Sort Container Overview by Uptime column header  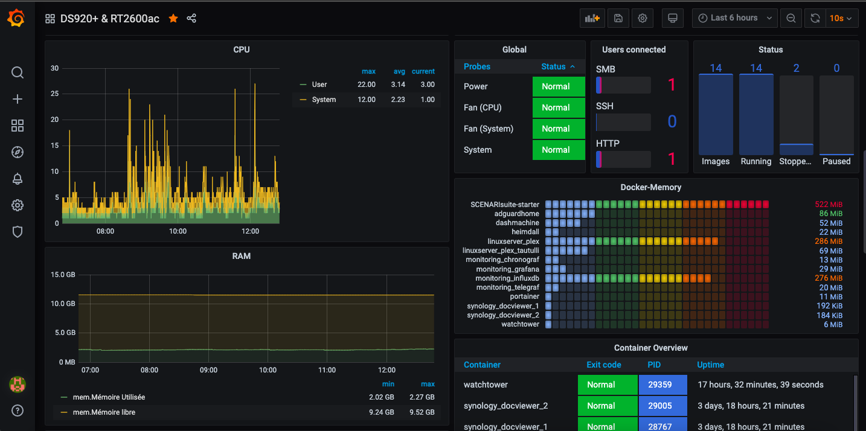(x=710, y=365)
